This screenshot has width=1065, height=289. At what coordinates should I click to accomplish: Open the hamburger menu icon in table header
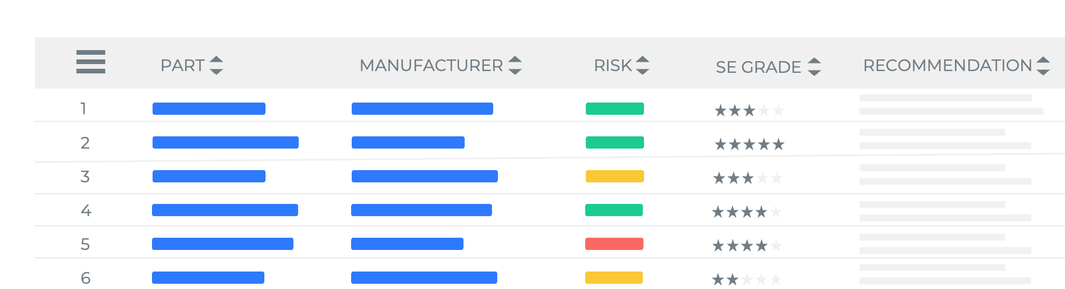point(91,62)
